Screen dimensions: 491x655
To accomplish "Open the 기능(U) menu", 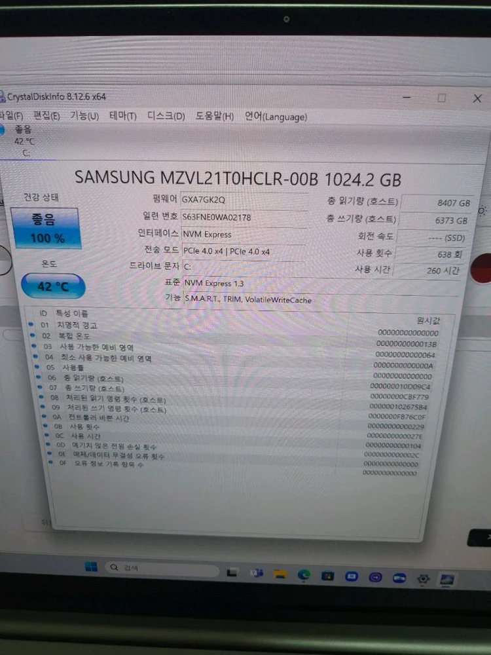I will (84, 115).
